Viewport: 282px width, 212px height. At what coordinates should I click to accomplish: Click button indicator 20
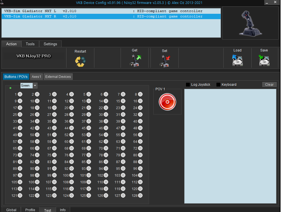click(72, 108)
